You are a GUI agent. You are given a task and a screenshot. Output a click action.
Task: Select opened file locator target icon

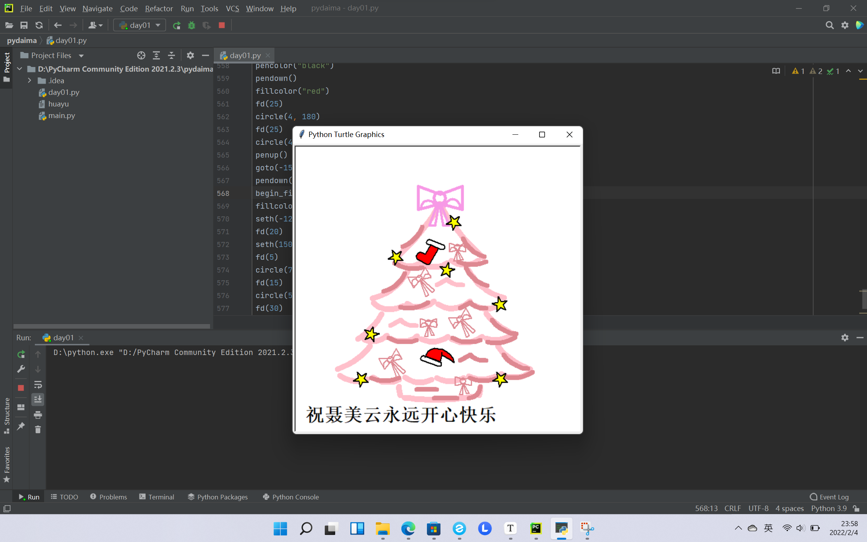[x=141, y=56]
